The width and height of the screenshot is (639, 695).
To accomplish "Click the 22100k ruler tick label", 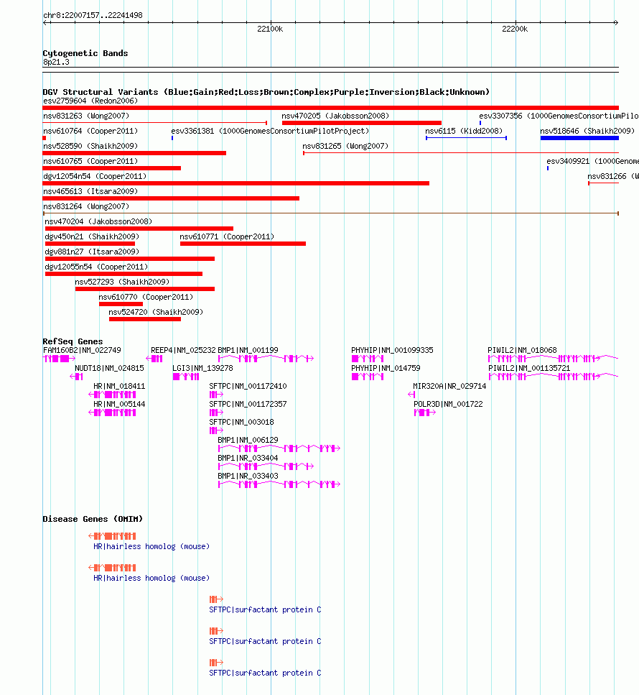I will pos(270,29).
